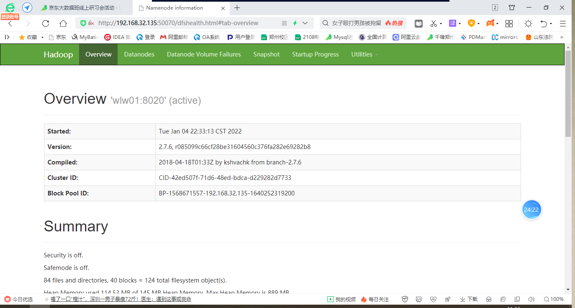The height and width of the screenshot is (308, 575).
Task: Open 我的视频 in status bar
Action: (341, 299)
